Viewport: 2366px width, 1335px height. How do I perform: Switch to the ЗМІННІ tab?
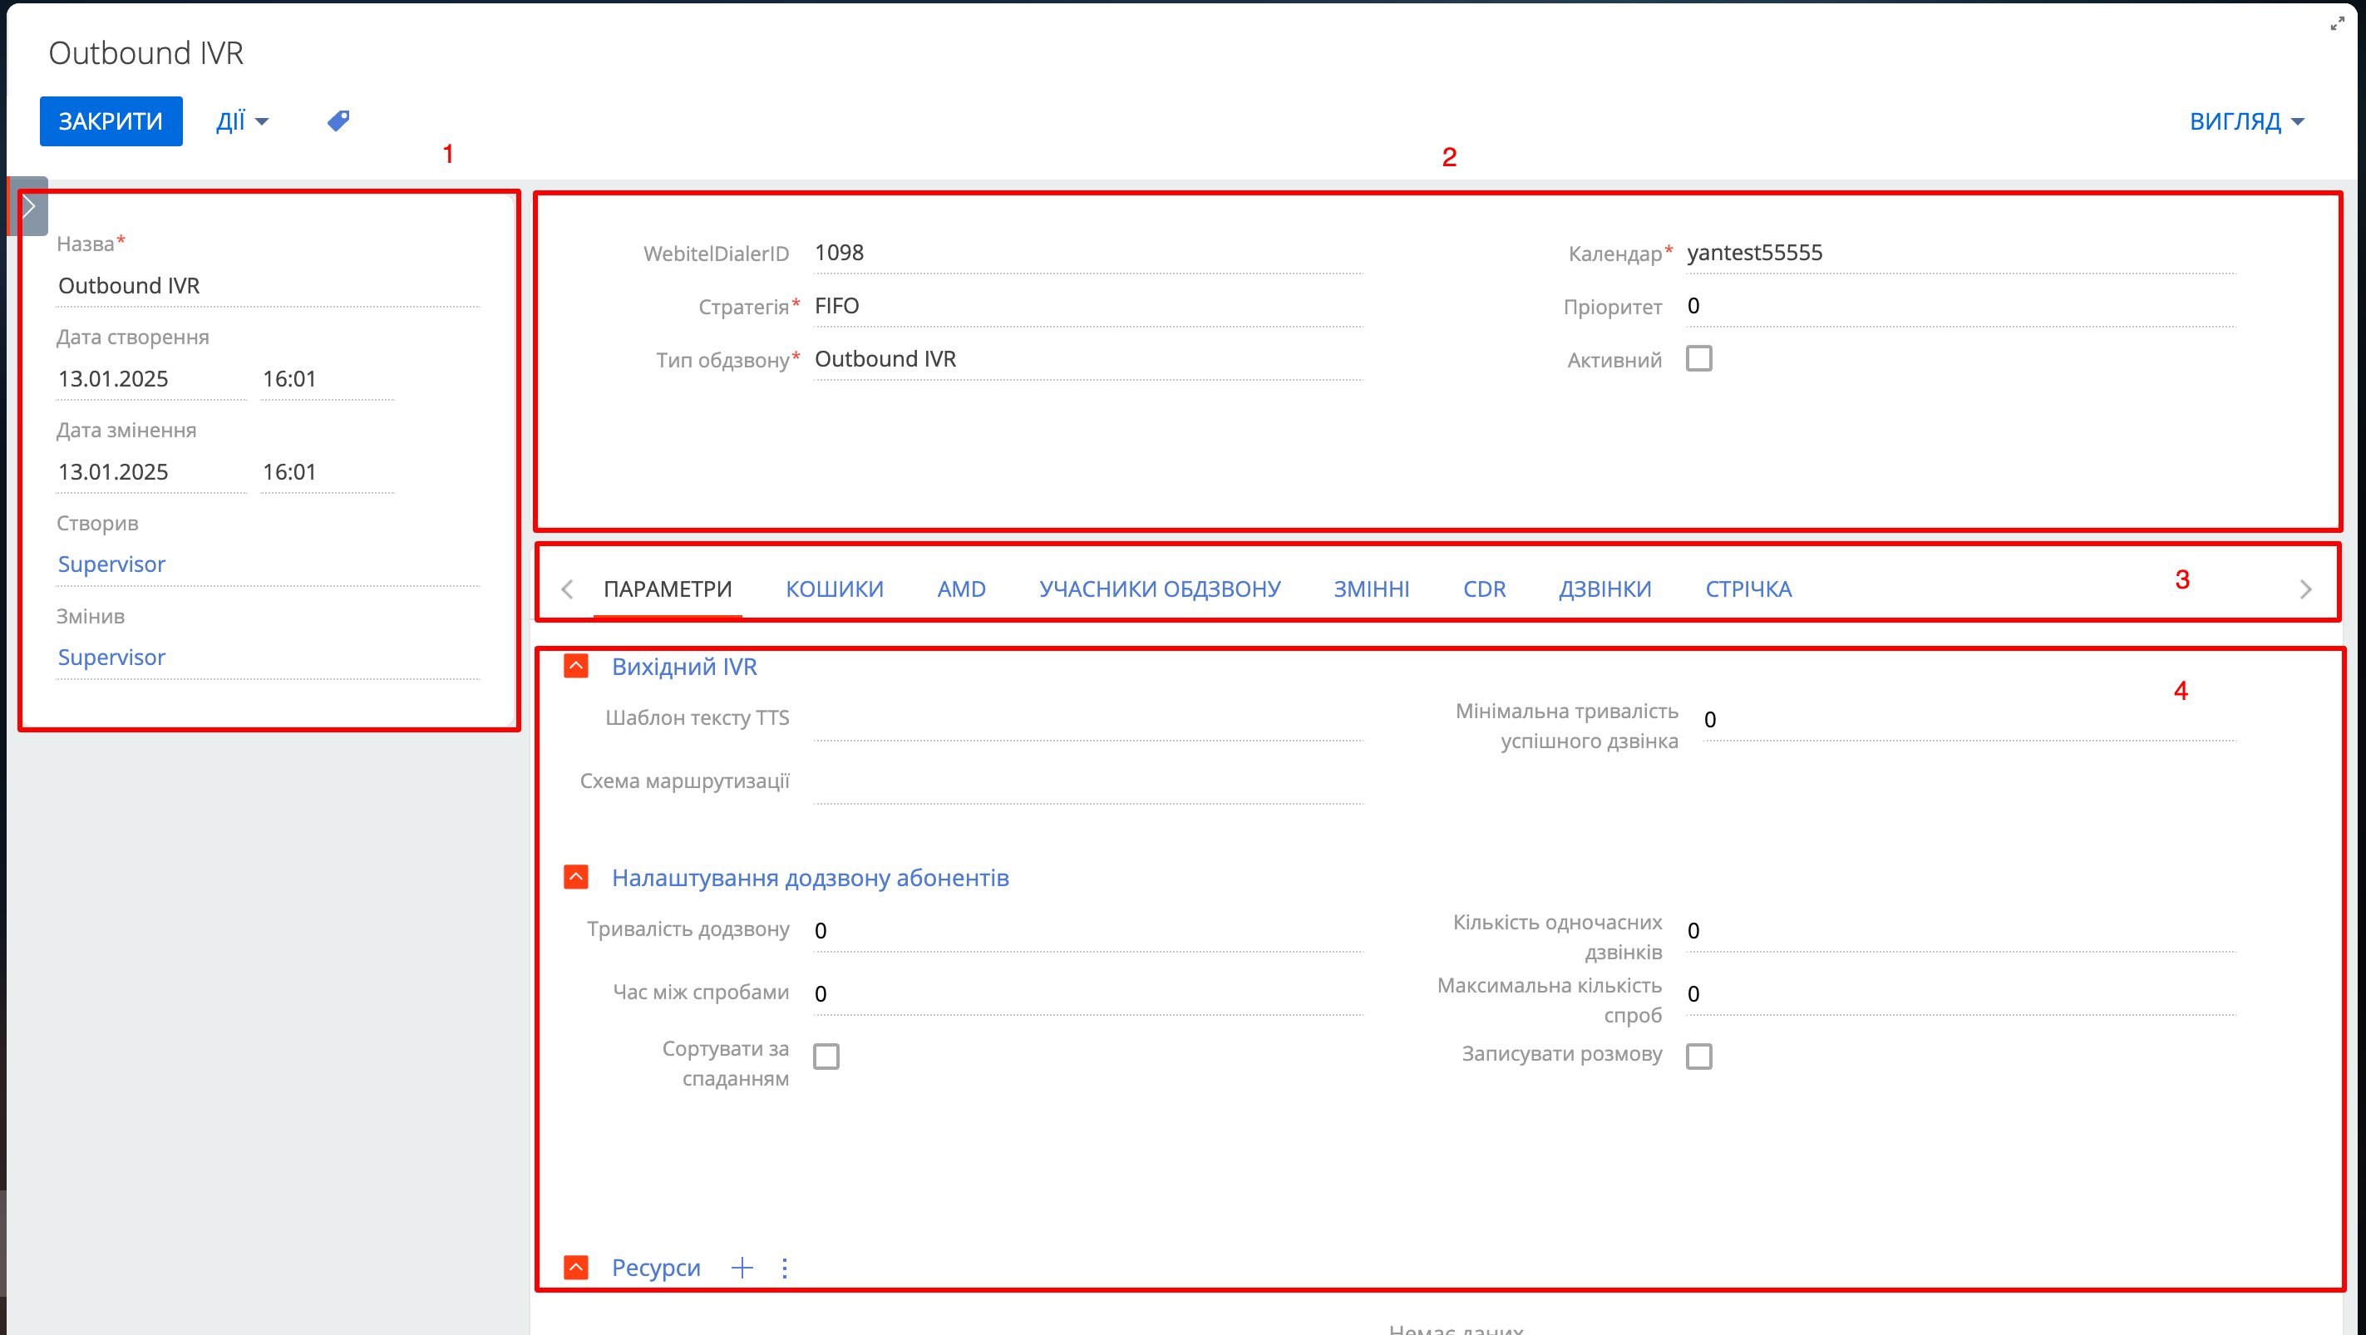coord(1371,589)
